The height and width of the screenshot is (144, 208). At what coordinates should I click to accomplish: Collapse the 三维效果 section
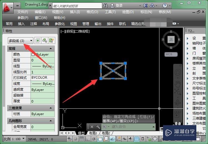(51, 108)
